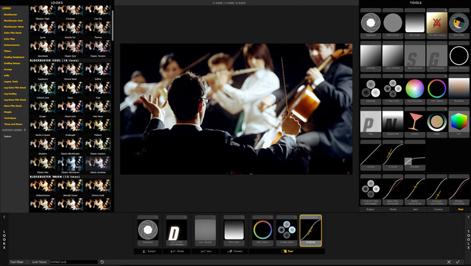Switch to the Subject tab in Tools panel
This screenshot has height=266, width=471.
371,209
